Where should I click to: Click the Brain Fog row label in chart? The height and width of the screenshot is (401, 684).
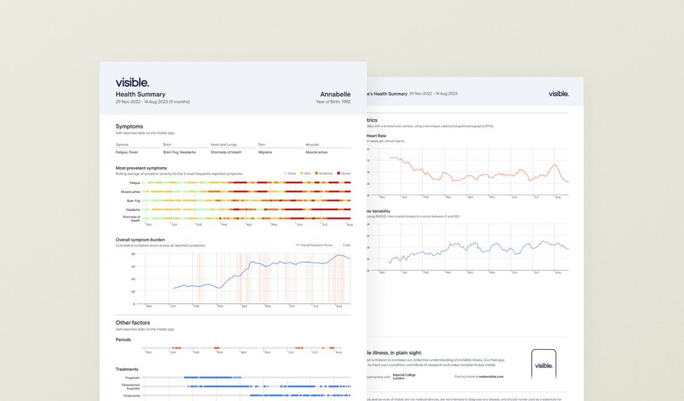point(133,201)
